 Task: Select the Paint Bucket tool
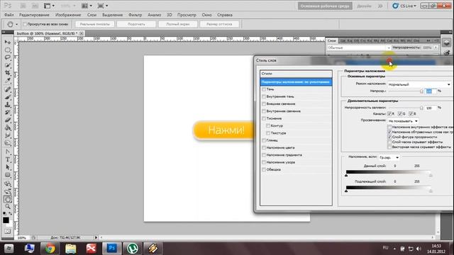tap(8, 127)
